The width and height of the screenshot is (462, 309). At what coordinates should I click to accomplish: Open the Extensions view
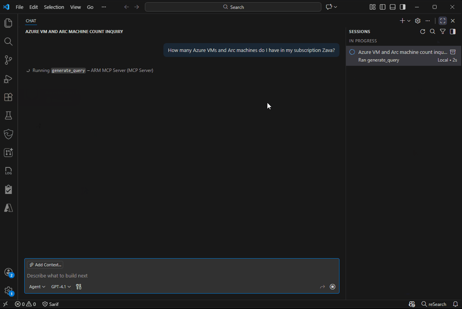tap(8, 97)
